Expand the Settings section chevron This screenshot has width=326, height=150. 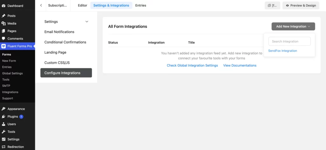tap(87, 22)
